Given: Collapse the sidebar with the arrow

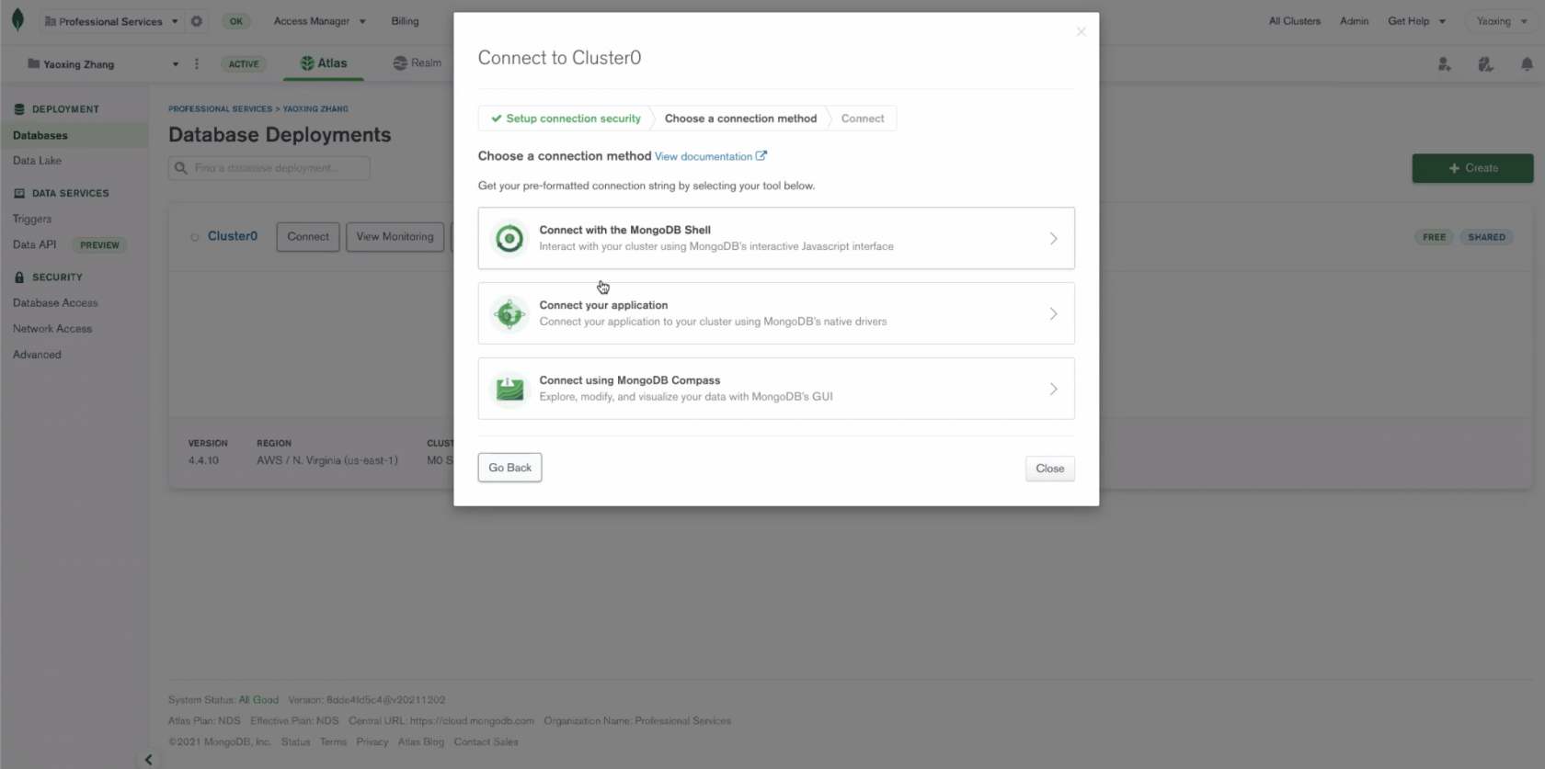Looking at the screenshot, I should tap(148, 759).
